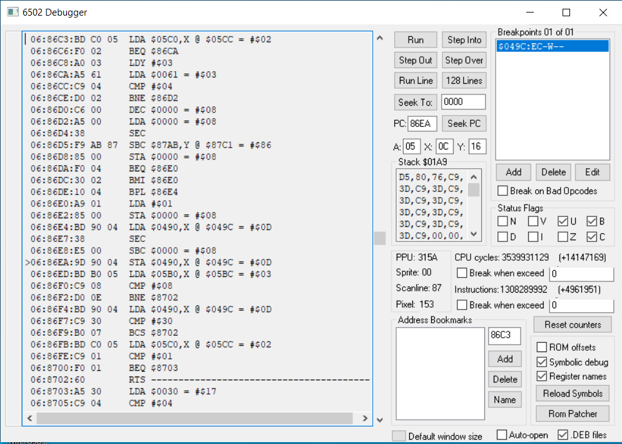This screenshot has width=622, height=444.
Task: Click the Seek PC button
Action: [464, 123]
